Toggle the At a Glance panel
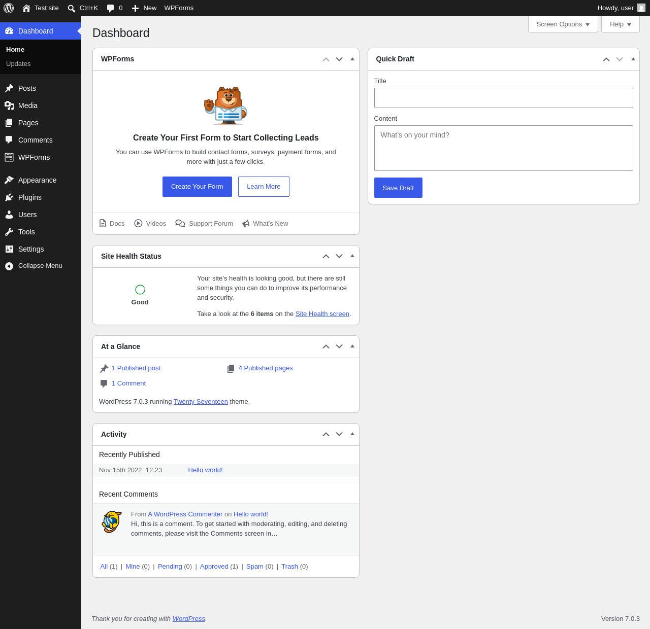This screenshot has height=629, width=650. pos(352,346)
